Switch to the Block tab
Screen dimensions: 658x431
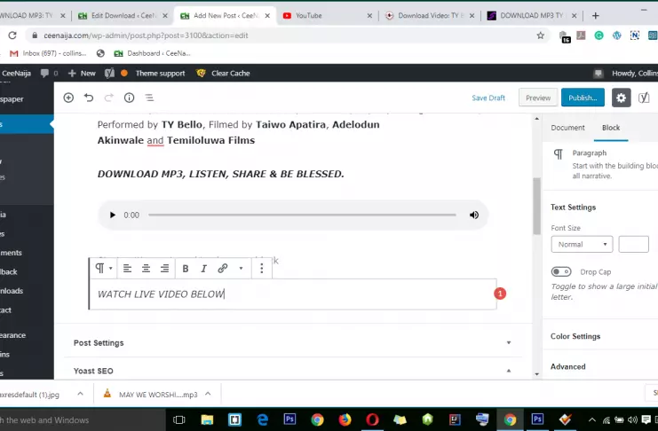pyautogui.click(x=611, y=128)
